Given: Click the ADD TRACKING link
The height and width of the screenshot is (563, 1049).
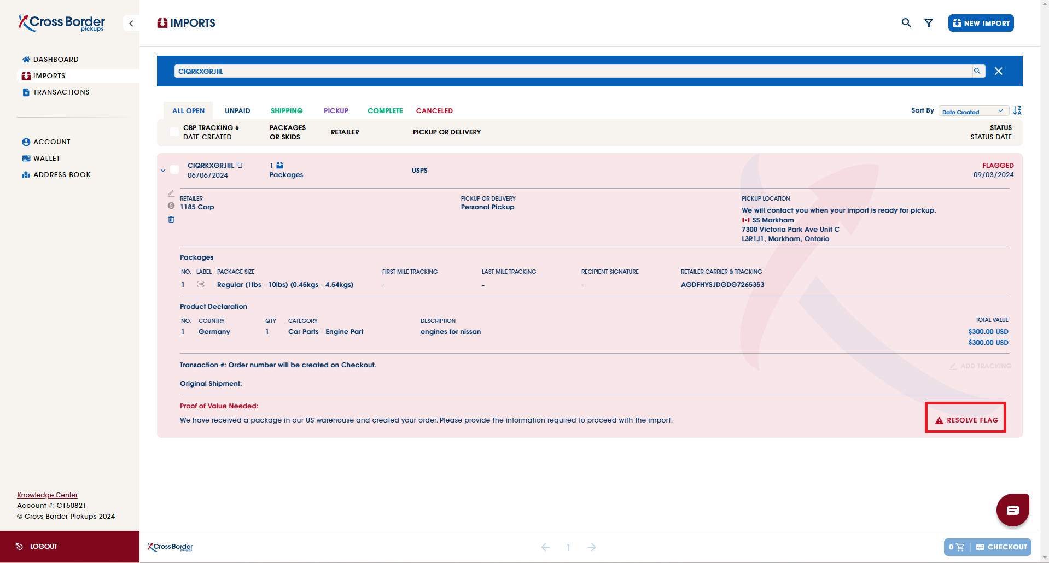Looking at the screenshot, I should coord(981,366).
